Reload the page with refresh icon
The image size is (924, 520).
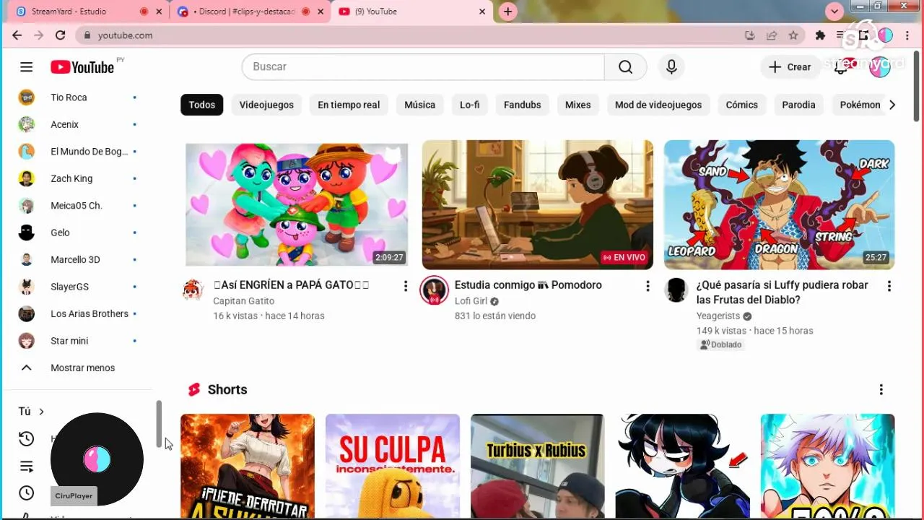61,35
